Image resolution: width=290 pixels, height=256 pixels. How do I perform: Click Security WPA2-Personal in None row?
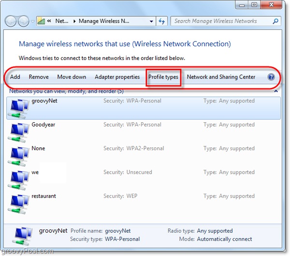click(x=134, y=148)
